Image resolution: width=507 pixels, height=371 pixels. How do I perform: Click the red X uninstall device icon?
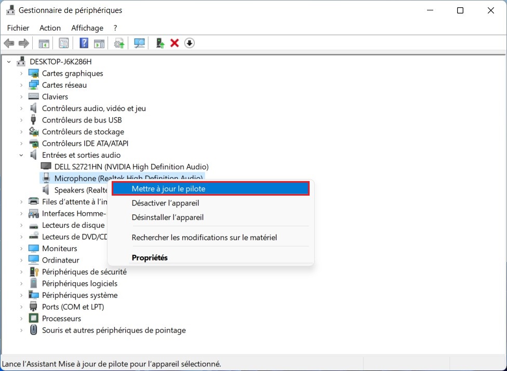pos(175,43)
